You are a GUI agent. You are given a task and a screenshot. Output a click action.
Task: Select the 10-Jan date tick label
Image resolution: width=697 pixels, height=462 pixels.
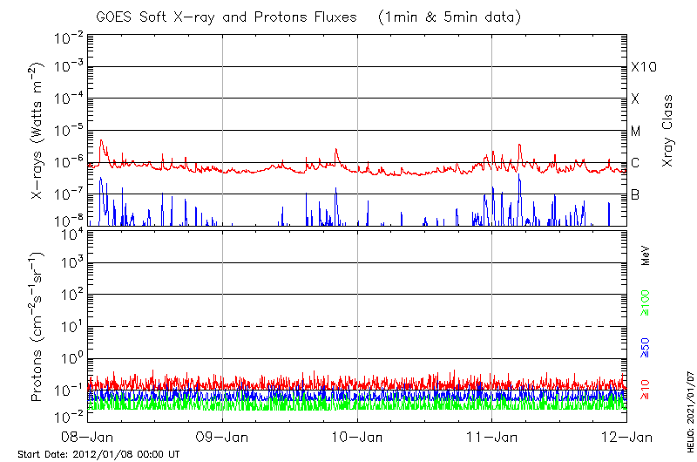coord(357,436)
